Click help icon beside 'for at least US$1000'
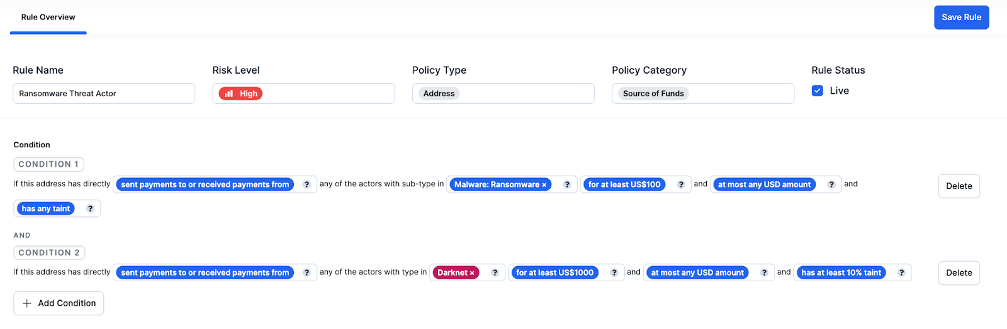This screenshot has height=329, width=1007. pyautogui.click(x=614, y=272)
